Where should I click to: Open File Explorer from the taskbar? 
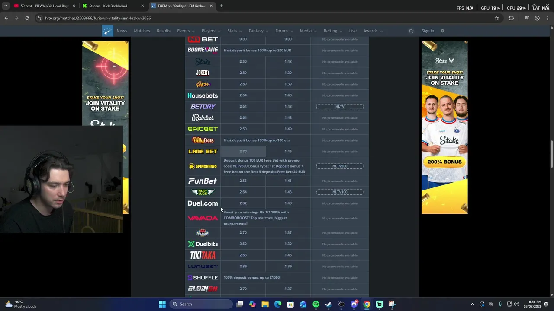(265, 304)
